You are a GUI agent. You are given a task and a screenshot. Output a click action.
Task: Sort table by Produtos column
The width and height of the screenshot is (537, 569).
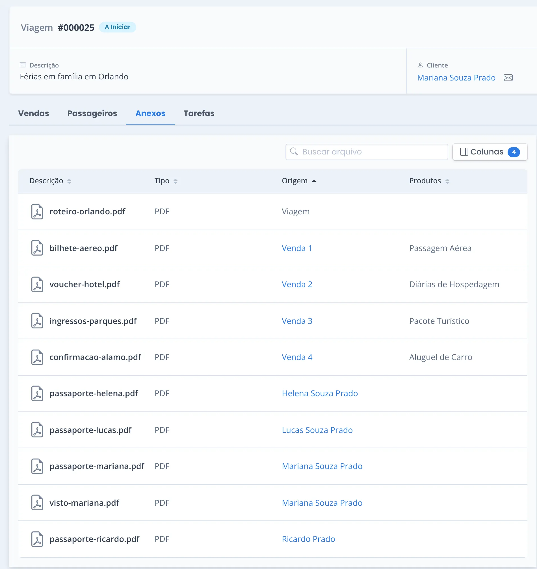[x=429, y=181]
